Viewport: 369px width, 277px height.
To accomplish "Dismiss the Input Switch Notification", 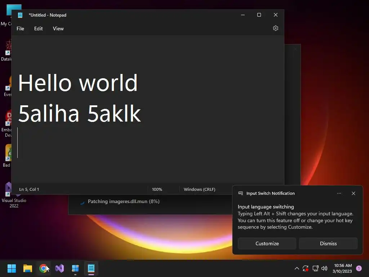I will [x=328, y=243].
